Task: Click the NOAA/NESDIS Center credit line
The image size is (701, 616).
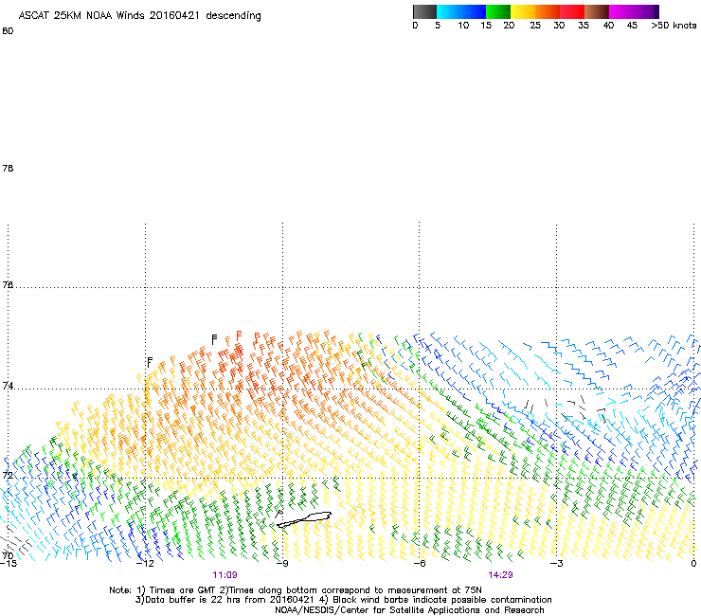Action: [409, 610]
